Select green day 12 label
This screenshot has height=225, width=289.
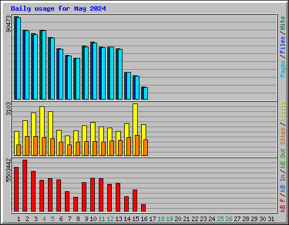(x=110, y=219)
